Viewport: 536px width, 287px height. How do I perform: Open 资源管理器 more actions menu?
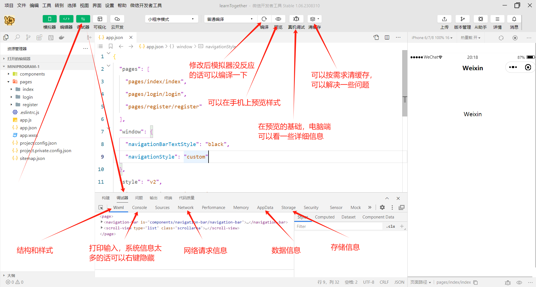click(x=85, y=49)
